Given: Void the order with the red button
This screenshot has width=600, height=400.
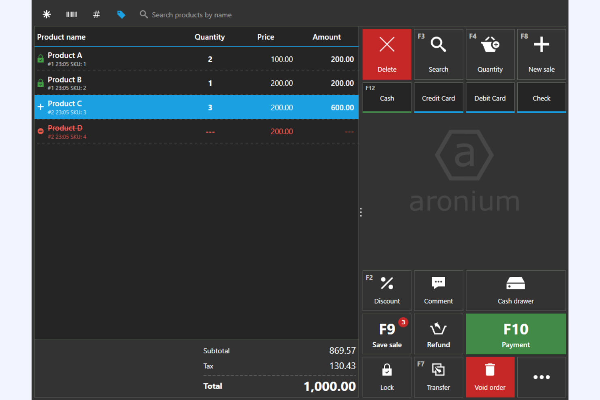Looking at the screenshot, I should (490, 377).
